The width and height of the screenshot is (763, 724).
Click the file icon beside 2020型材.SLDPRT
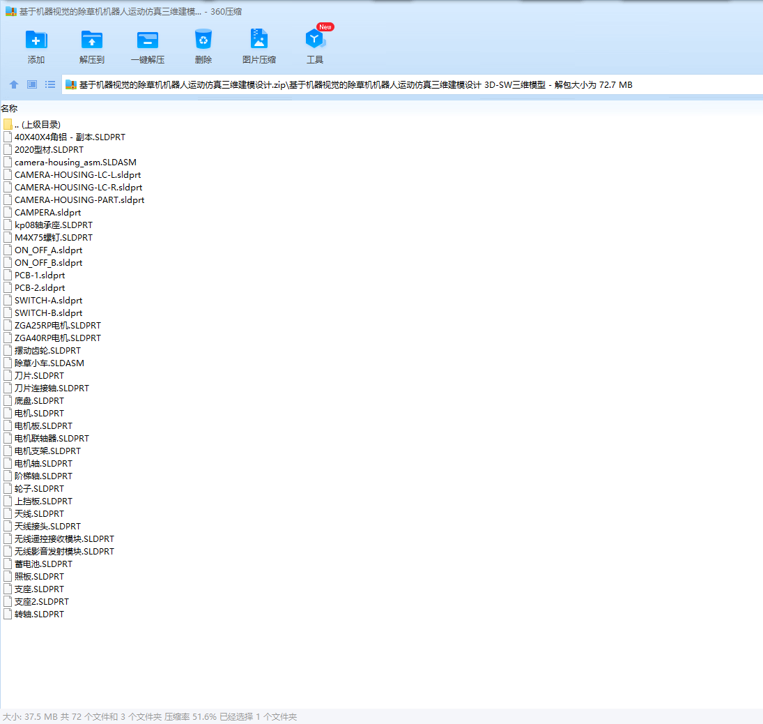[x=7, y=149]
